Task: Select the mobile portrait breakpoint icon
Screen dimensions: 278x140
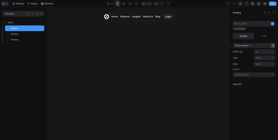Action: tap(136, 4)
